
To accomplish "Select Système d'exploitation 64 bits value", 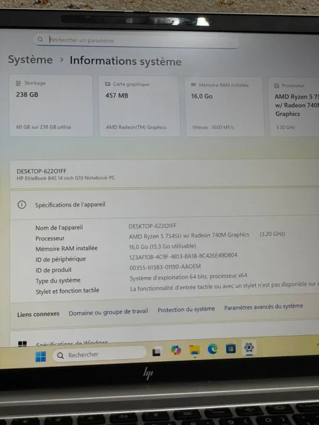I will pyautogui.click(x=188, y=277).
